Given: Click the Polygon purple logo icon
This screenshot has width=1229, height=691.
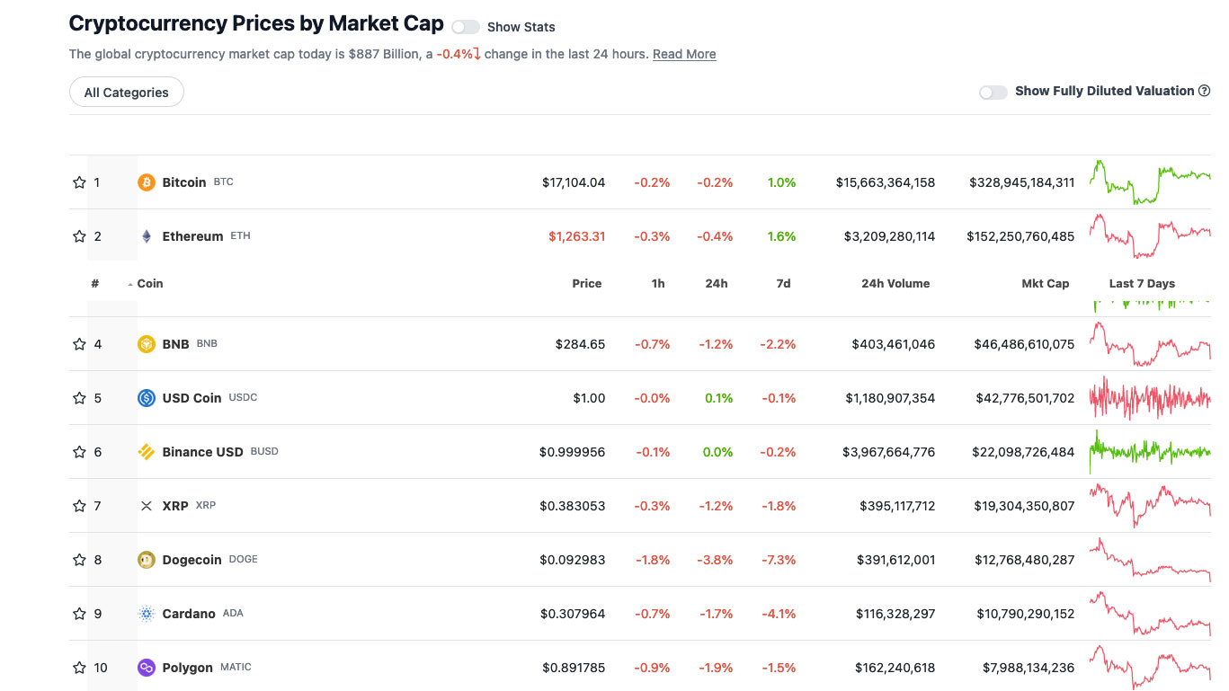Looking at the screenshot, I should tap(147, 668).
